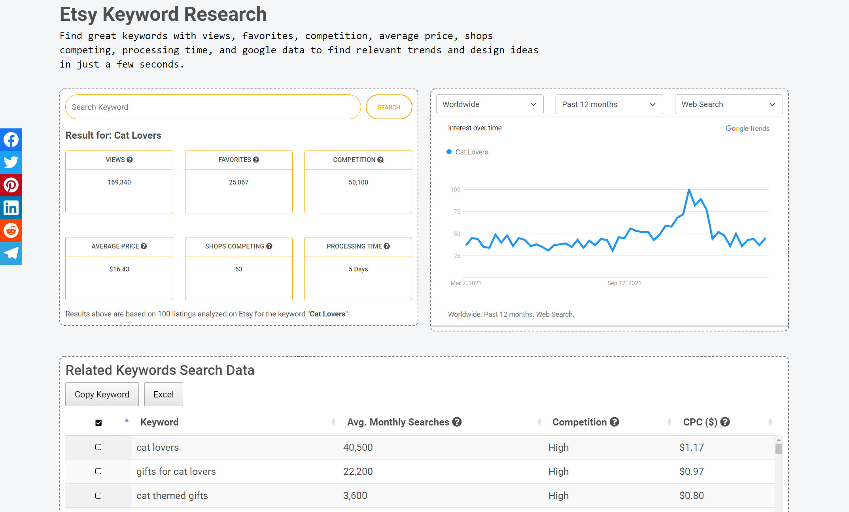Click the Facebook share icon
The image size is (849, 512).
[11, 139]
